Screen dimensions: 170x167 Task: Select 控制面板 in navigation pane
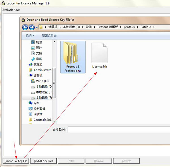(x=37, y=109)
